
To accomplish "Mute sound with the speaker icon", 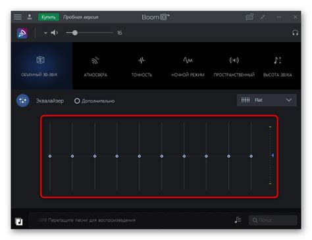I will (54, 33).
